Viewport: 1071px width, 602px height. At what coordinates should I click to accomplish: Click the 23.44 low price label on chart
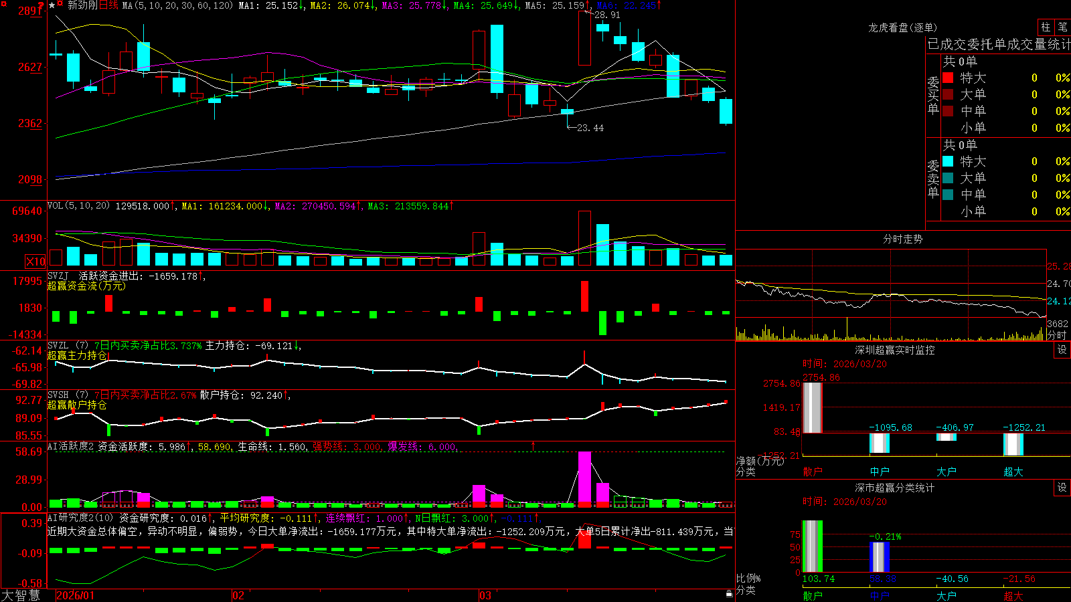pyautogui.click(x=590, y=128)
